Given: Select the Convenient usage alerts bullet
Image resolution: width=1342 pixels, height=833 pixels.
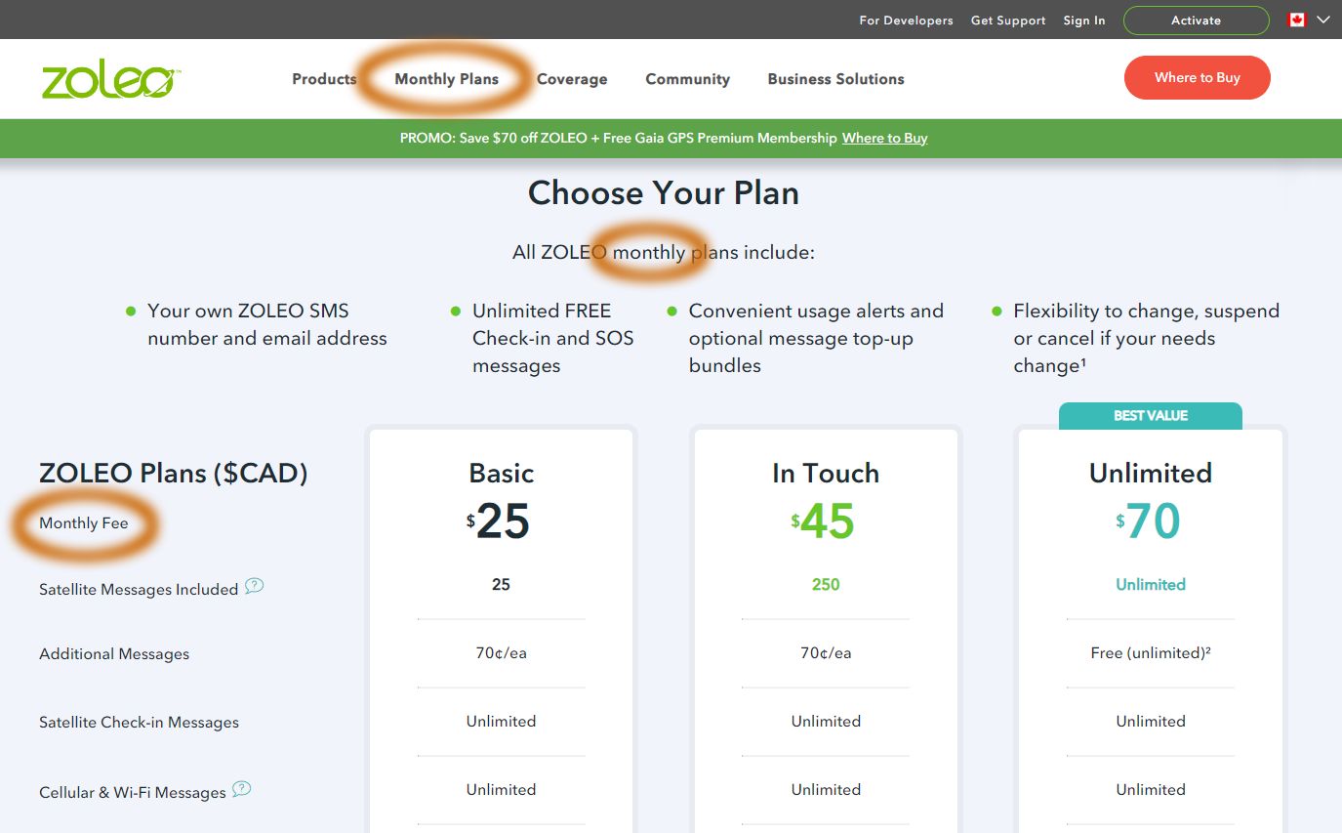Looking at the screenshot, I should pos(816,339).
